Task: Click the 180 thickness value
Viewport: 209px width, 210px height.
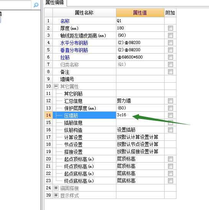Action: 140,28
